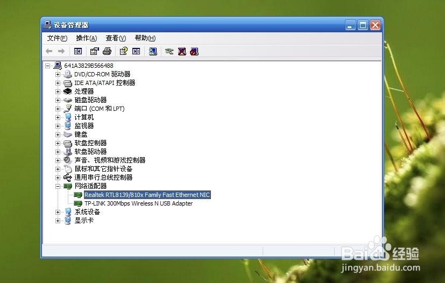
Task: Expand IDE ATA/ATAPI 控制器 node
Action: (58, 83)
